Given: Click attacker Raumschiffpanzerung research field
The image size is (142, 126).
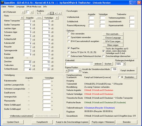Looking at the screenshot, I should click(91, 26).
